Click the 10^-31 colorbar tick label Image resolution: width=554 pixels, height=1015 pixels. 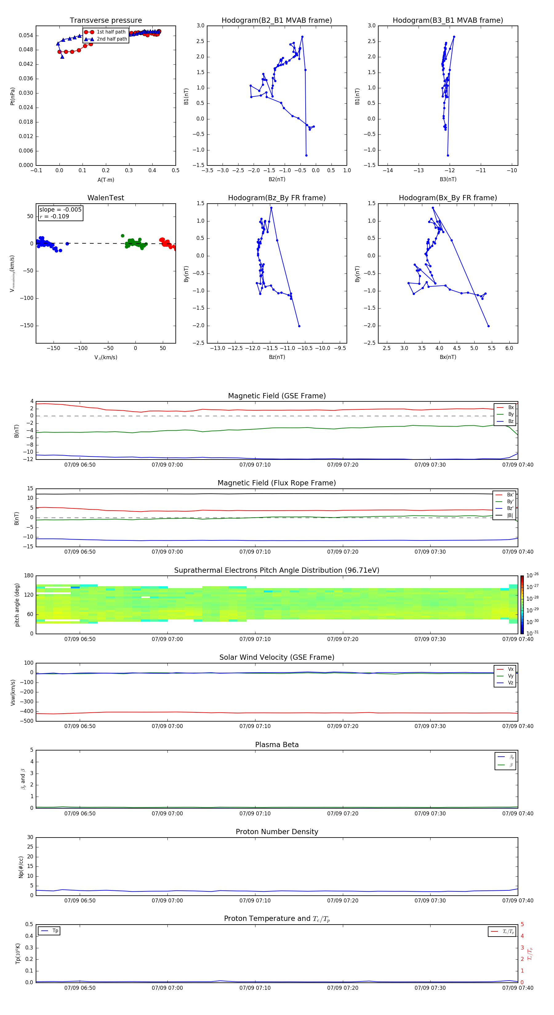(x=532, y=633)
